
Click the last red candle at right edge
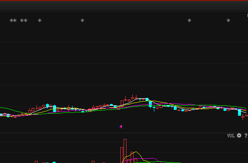[x=247, y=116]
